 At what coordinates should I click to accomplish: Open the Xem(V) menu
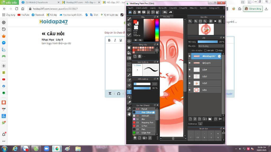pyautogui.click(x=203, y=8)
